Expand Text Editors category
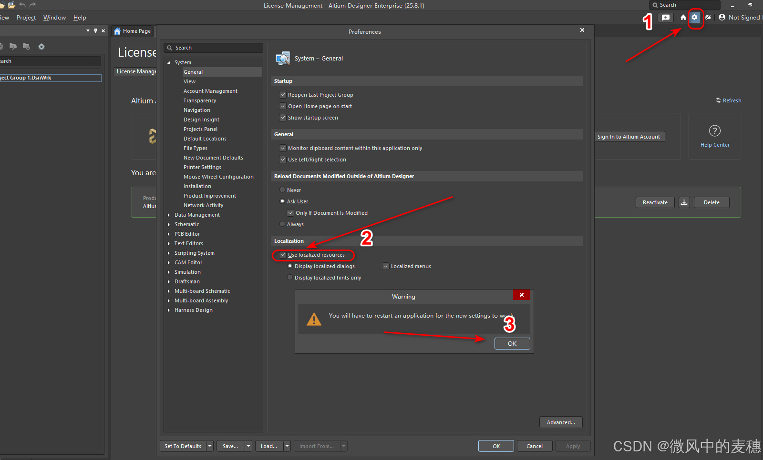The height and width of the screenshot is (460, 763). click(x=168, y=243)
